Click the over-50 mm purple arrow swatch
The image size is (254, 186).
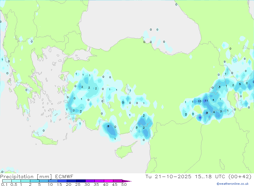pos(127,181)
